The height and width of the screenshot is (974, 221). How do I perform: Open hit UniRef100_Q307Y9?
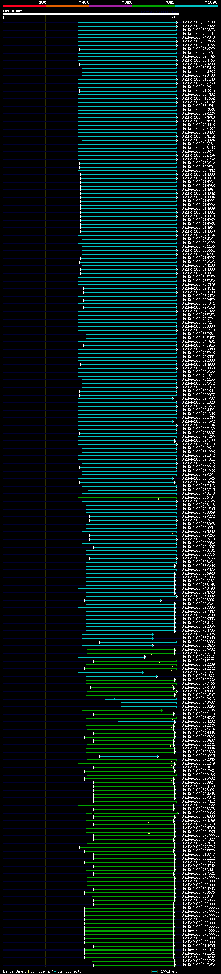(198, 49)
